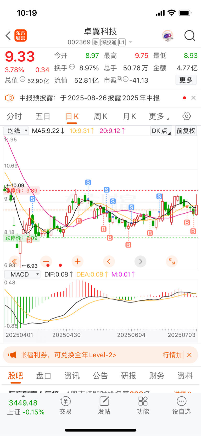Tap the double-left jump-to-start chart button
The height and width of the screenshot is (436, 201).
[x=14, y=261]
